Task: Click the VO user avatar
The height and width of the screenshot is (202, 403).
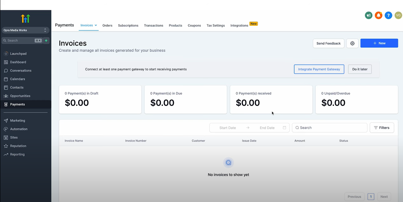Action: click(x=398, y=15)
